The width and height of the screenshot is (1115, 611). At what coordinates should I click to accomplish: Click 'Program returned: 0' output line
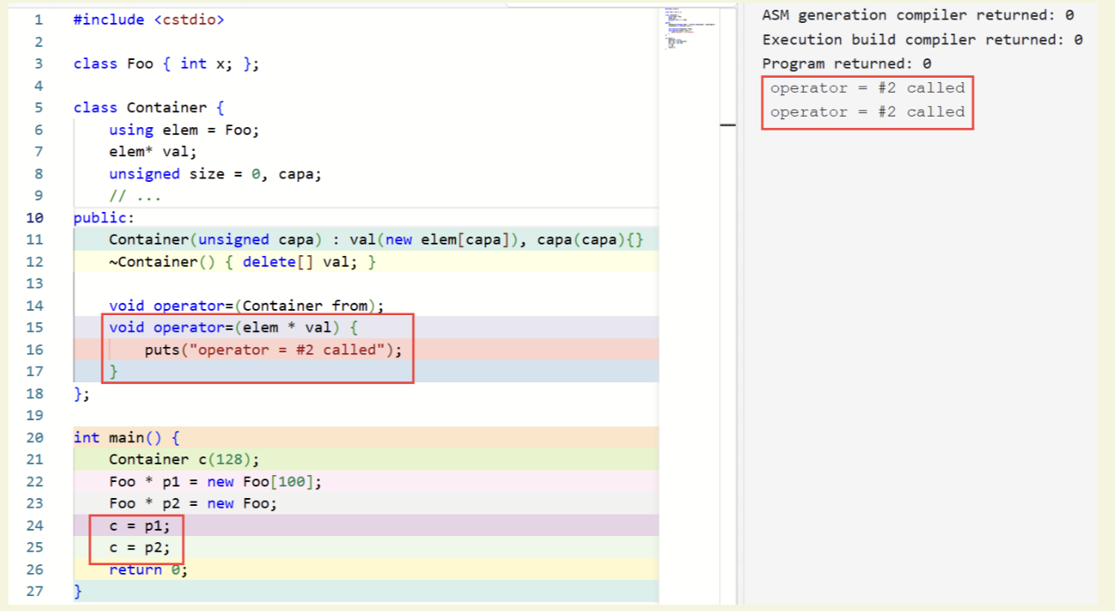pyautogui.click(x=846, y=64)
